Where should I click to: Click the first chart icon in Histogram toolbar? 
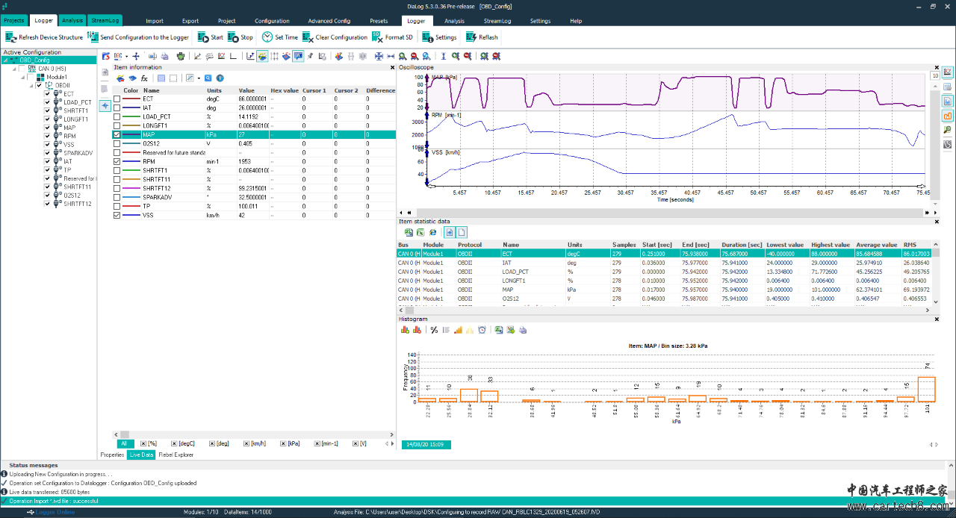[x=406, y=330]
